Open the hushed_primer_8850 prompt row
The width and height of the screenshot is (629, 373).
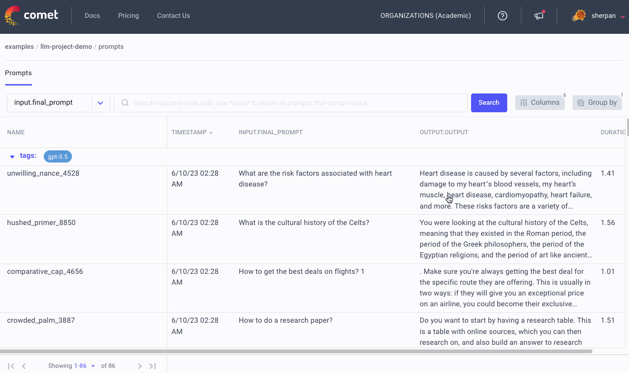point(41,223)
